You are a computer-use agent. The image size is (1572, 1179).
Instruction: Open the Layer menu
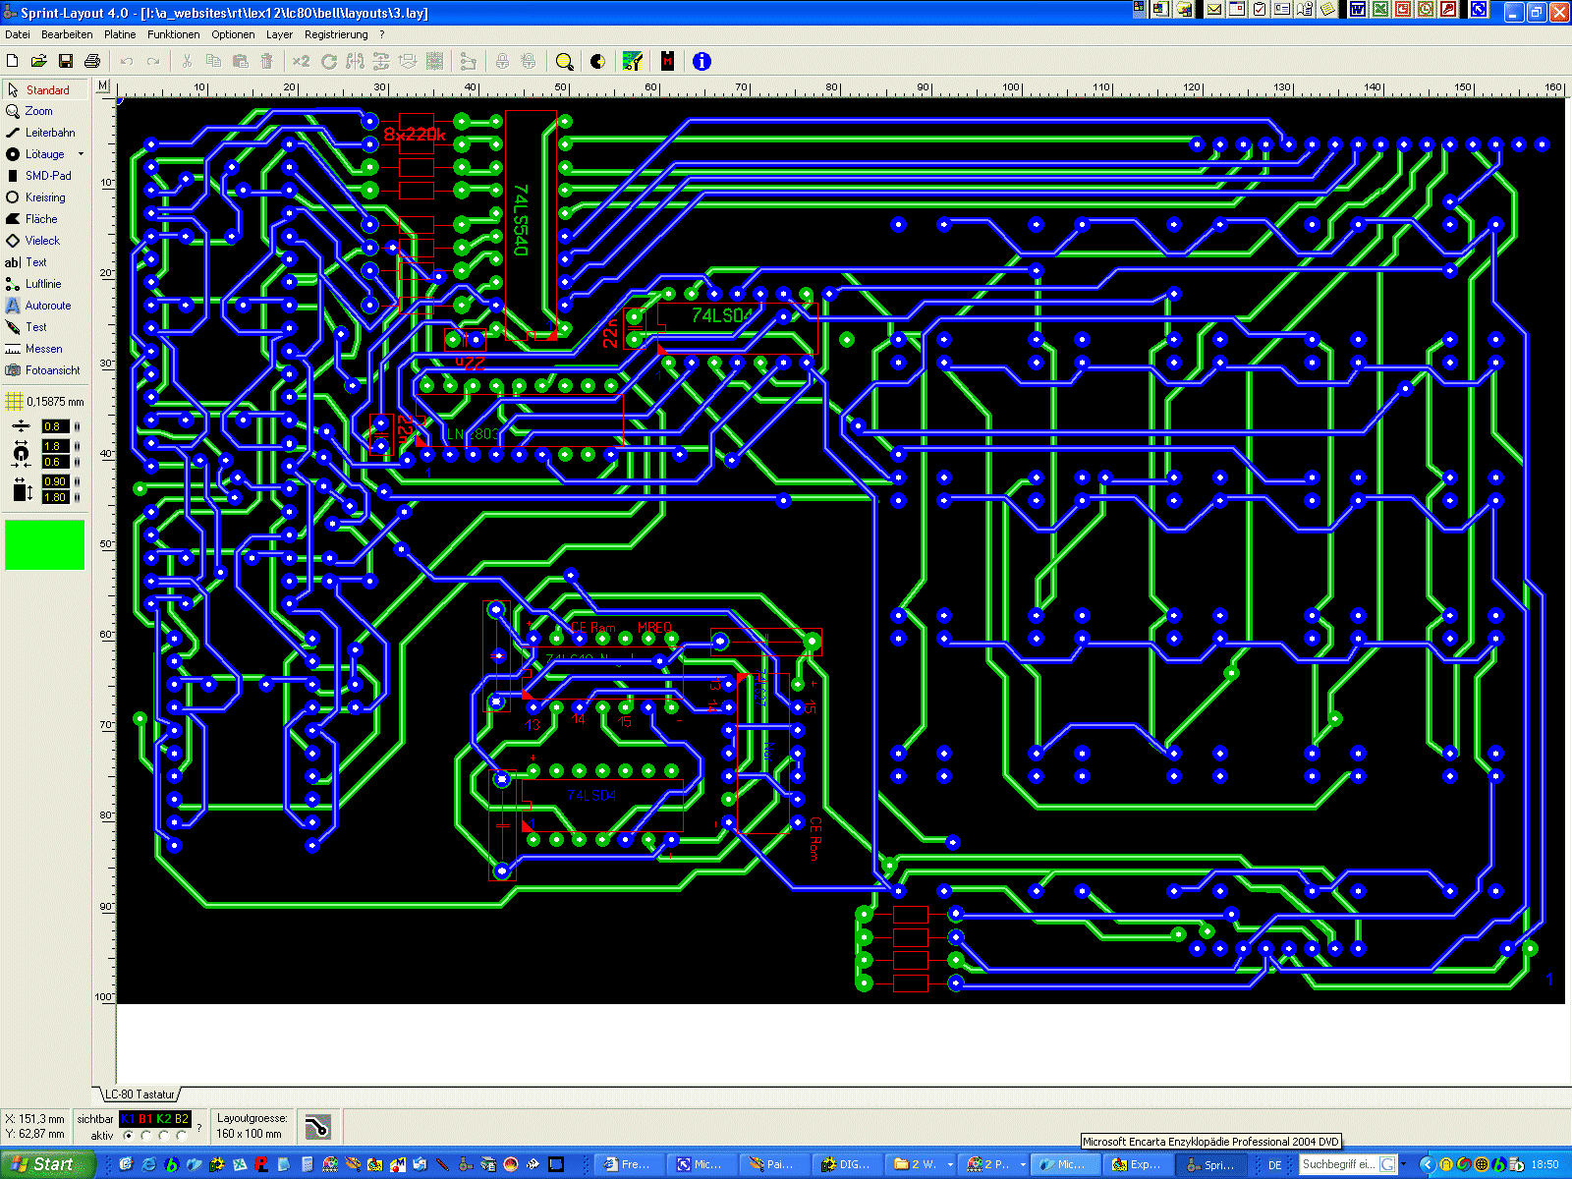(x=279, y=34)
